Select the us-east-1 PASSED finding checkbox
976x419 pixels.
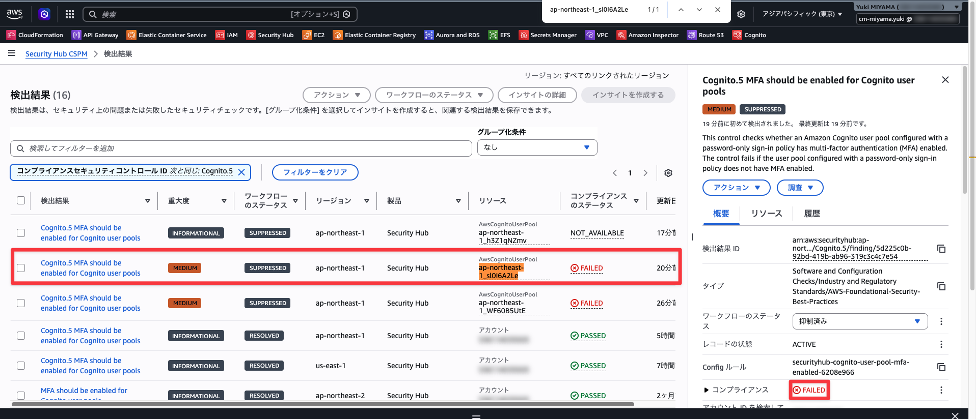click(x=21, y=366)
